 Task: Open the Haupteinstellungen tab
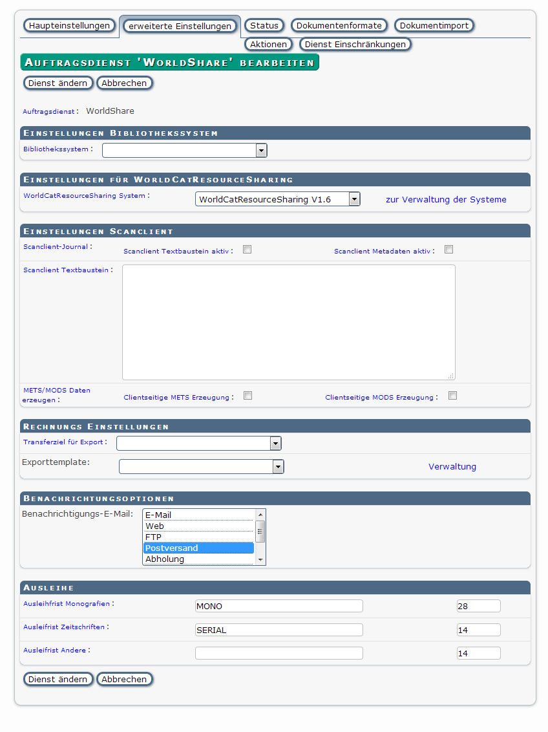[70, 26]
